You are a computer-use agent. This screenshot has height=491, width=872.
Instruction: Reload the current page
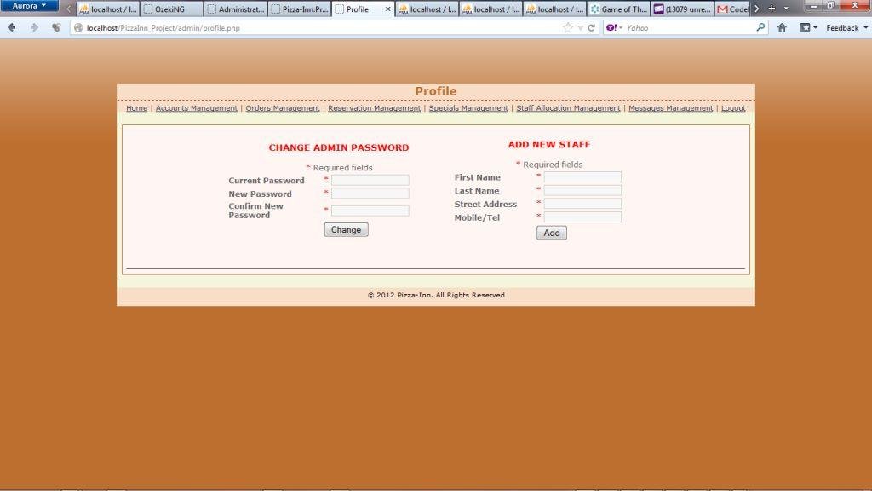click(593, 27)
